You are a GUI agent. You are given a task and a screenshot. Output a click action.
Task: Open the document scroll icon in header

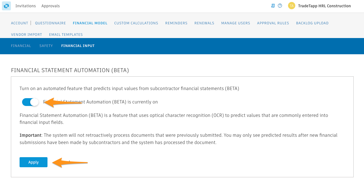[x=273, y=6]
